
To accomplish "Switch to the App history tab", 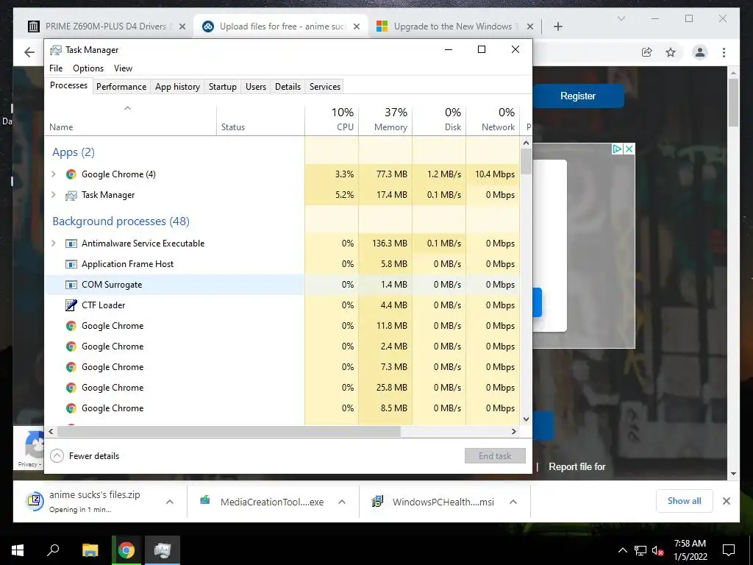I will 177,87.
